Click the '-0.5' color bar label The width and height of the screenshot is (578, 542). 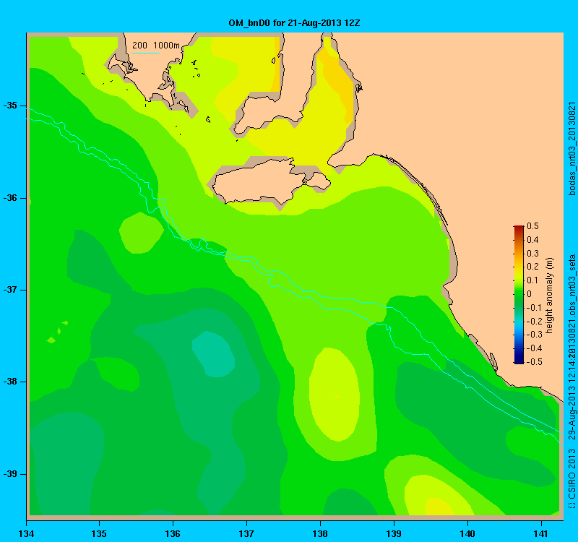coord(534,362)
